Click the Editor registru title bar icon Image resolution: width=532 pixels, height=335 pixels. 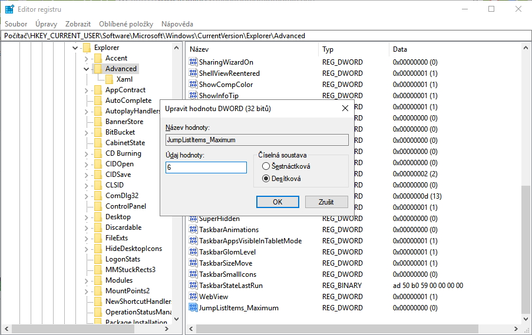[9, 9]
